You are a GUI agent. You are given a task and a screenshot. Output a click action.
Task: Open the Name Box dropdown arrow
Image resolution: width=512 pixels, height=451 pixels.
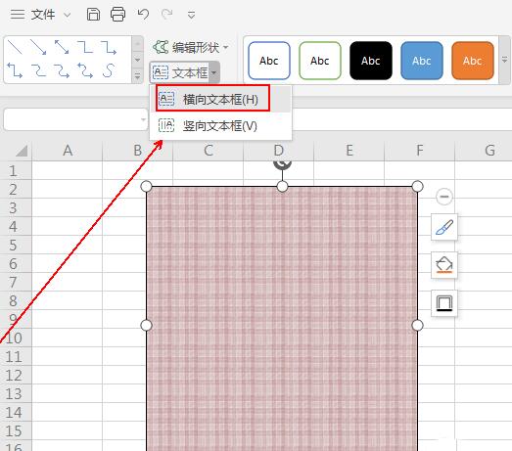[x=143, y=119]
